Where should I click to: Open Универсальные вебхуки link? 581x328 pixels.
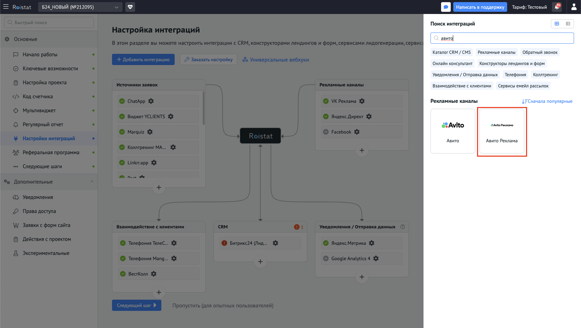point(276,60)
